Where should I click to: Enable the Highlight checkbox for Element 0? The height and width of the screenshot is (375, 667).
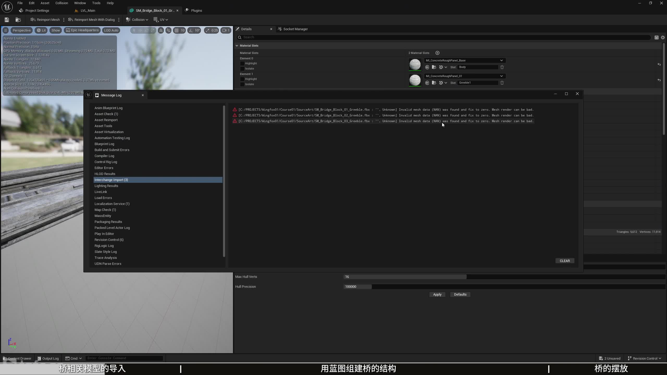[x=242, y=64]
